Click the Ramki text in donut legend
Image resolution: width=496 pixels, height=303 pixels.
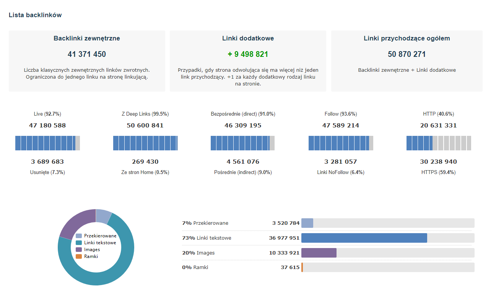tap(91, 256)
